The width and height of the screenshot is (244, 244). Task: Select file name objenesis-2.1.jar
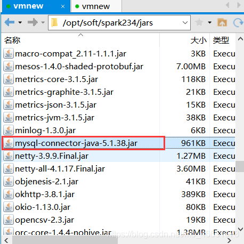[47, 182]
